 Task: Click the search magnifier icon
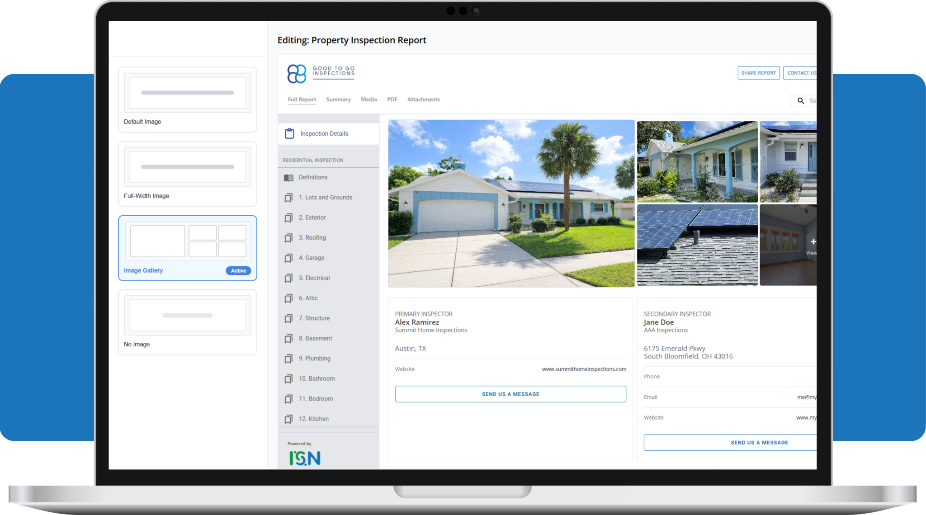tap(801, 101)
